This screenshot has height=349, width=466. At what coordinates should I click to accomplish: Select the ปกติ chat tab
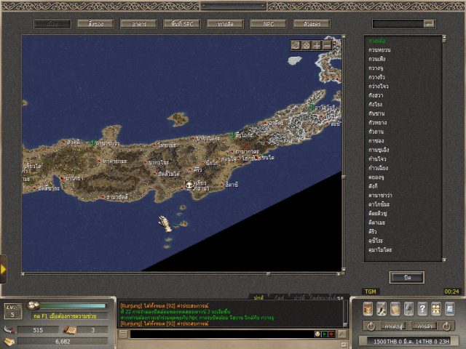[x=258, y=298]
